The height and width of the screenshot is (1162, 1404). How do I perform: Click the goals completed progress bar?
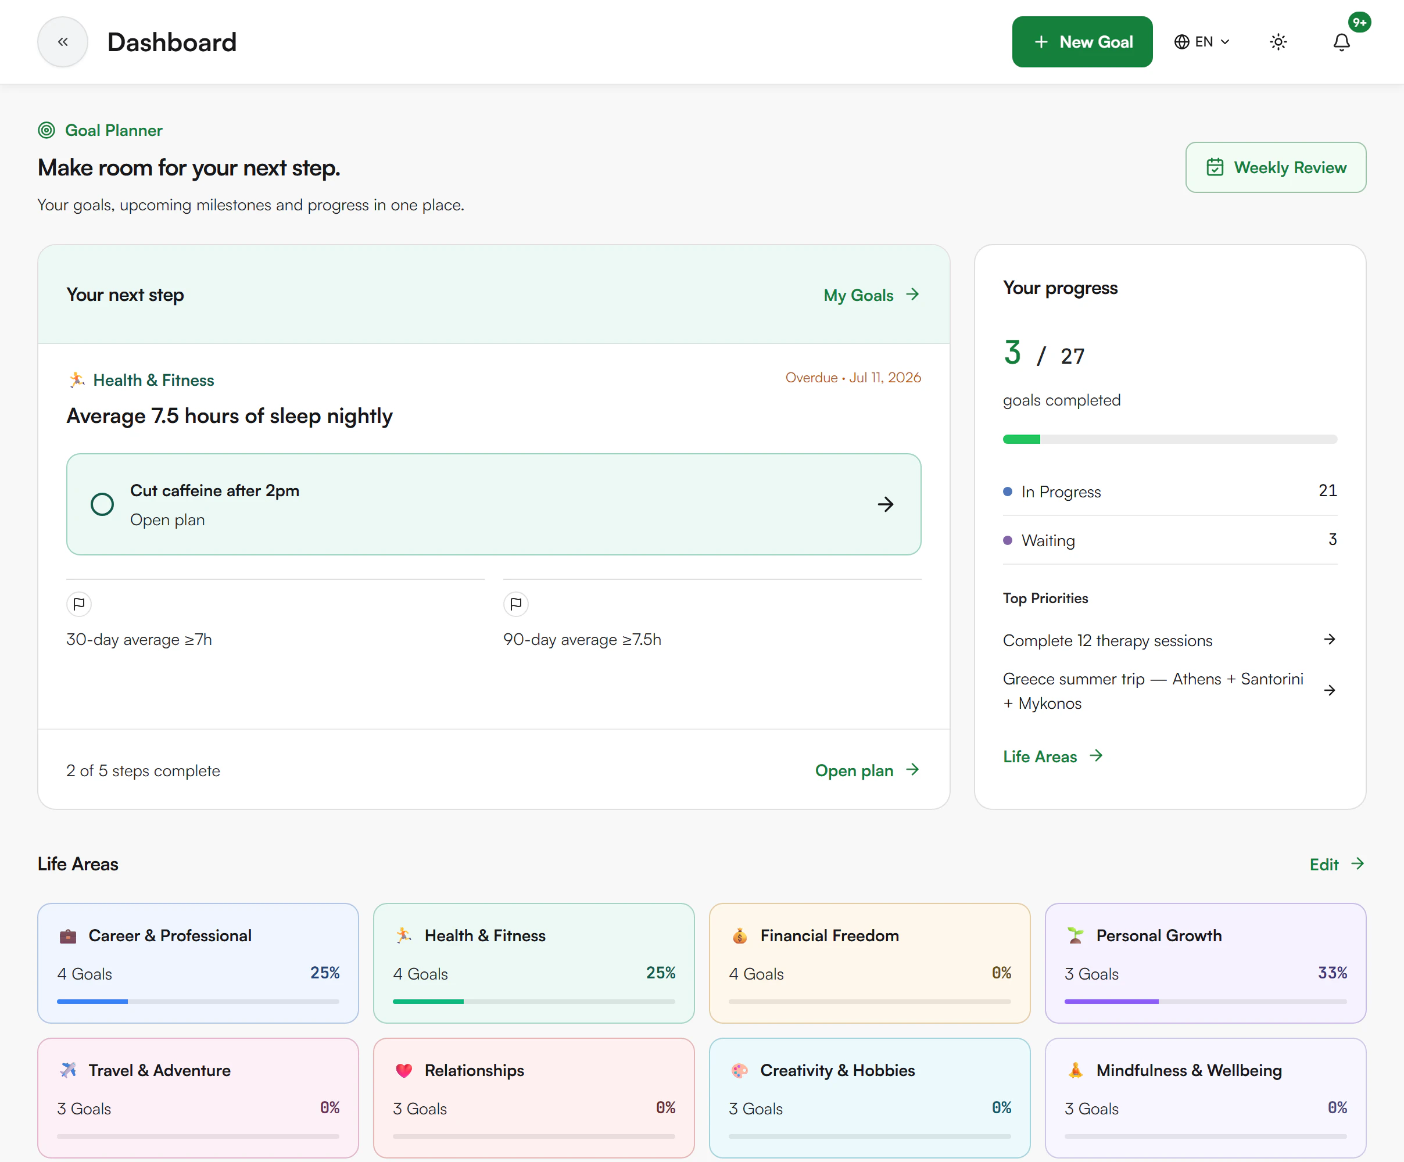1169,439
